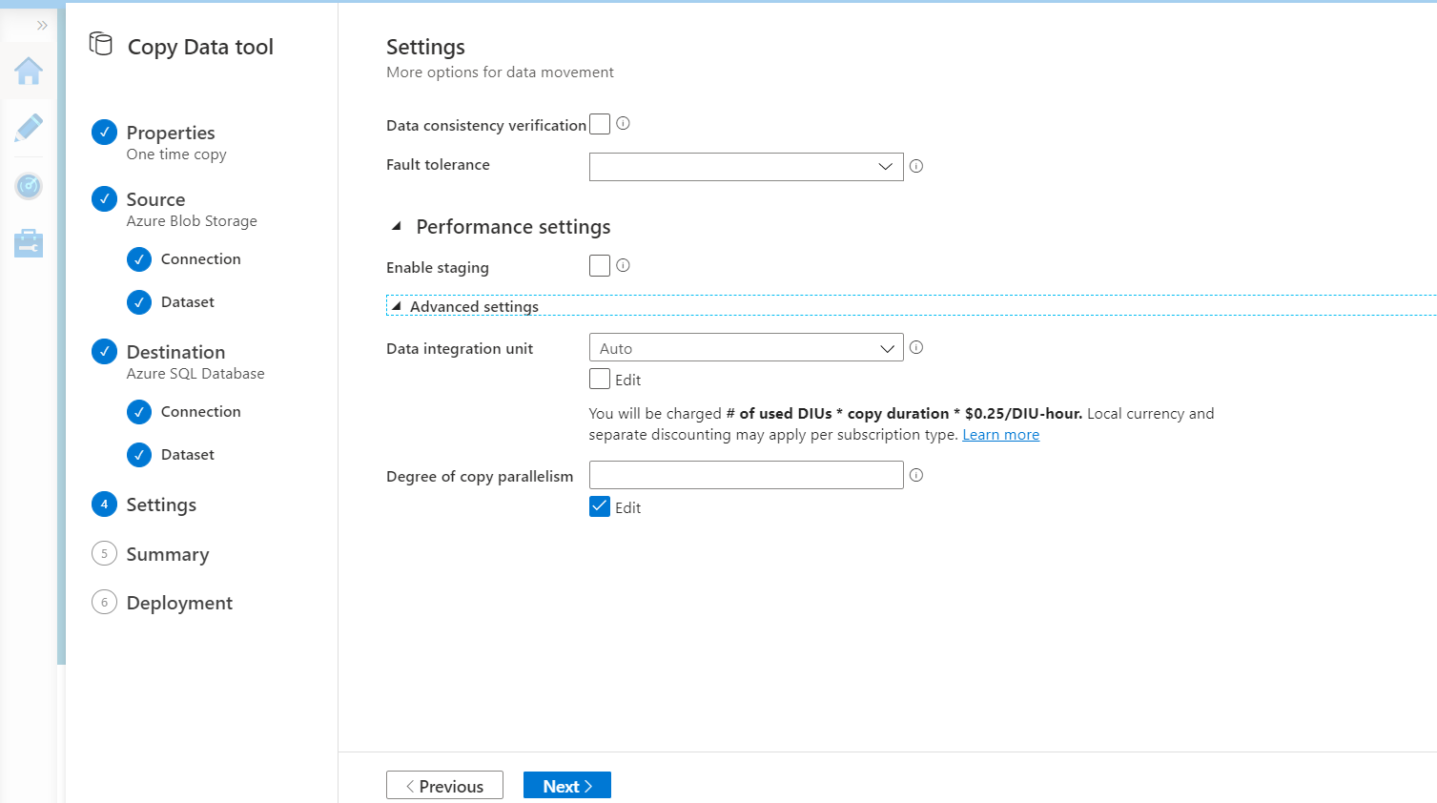Show Data integration unit info icon
This screenshot has height=803, width=1437.
pos(916,347)
